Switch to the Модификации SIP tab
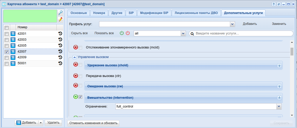This screenshot has width=297, height=128. tap(154, 13)
